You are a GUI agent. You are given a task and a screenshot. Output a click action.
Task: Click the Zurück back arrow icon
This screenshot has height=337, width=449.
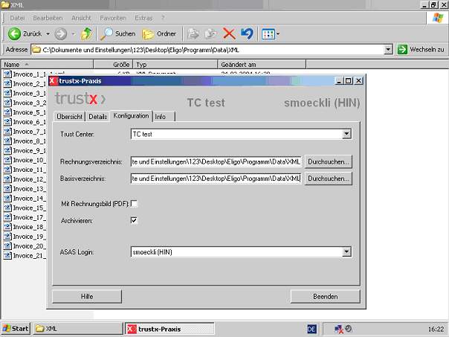(x=14, y=33)
